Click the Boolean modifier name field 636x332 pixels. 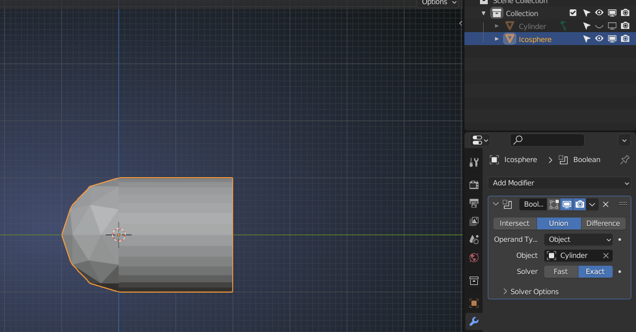click(x=533, y=204)
